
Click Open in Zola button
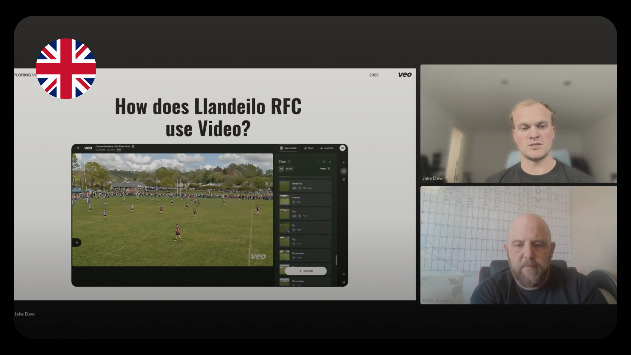288,148
